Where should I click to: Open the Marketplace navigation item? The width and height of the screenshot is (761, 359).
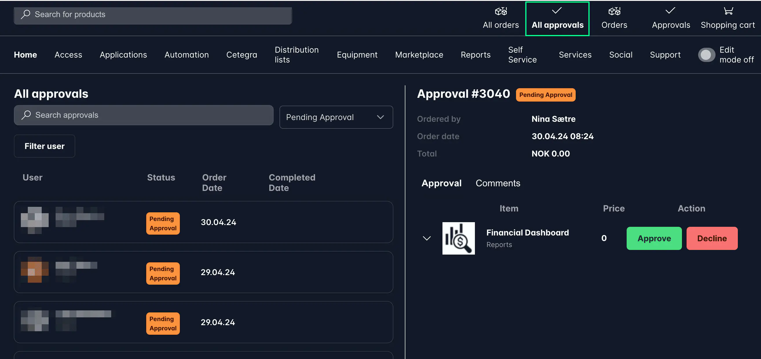pyautogui.click(x=419, y=55)
